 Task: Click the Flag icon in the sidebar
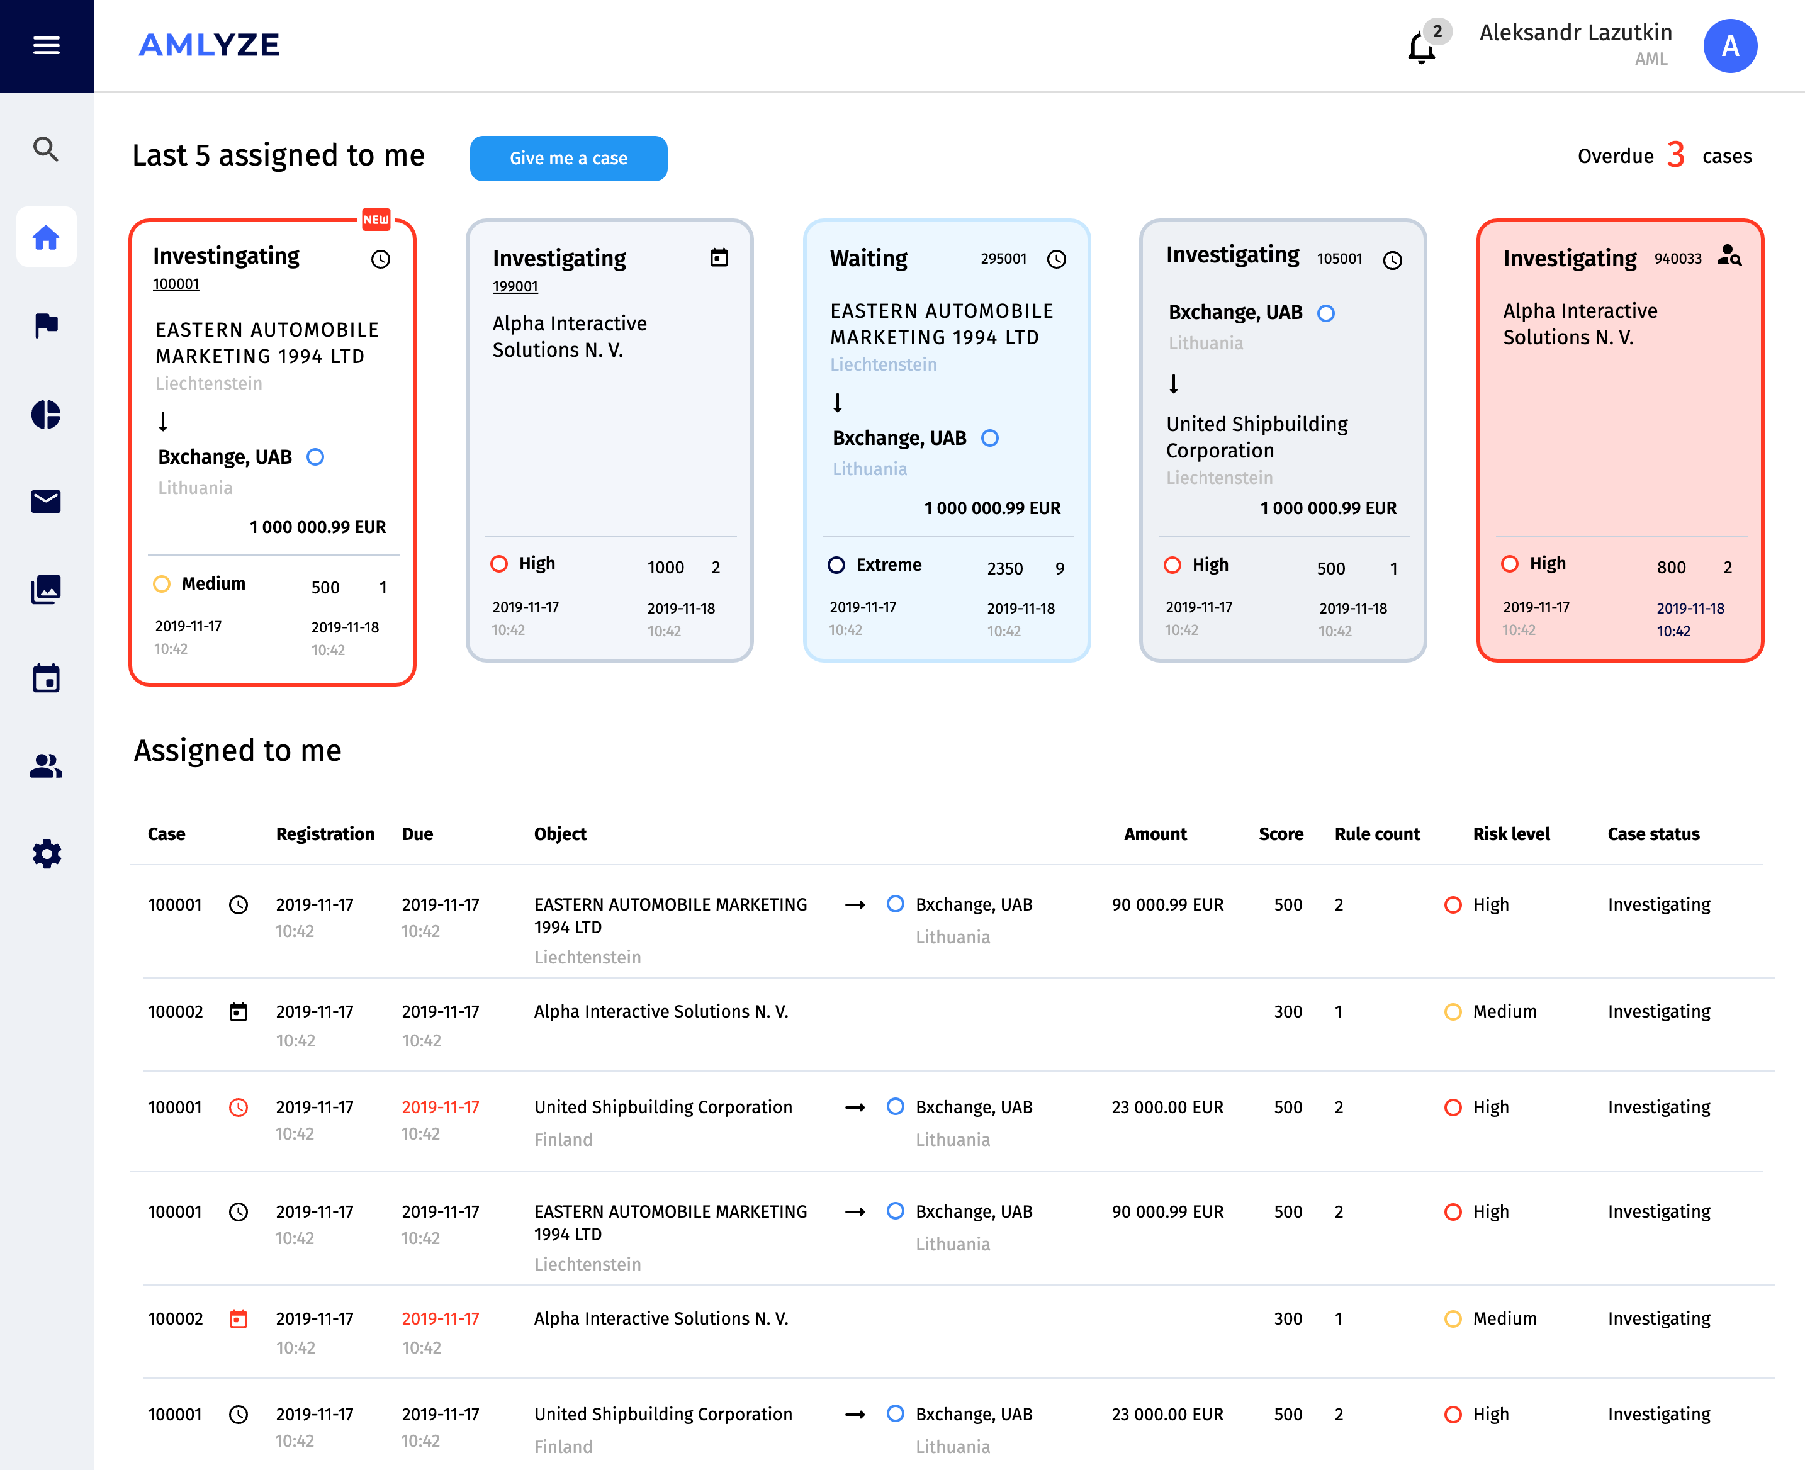47,325
